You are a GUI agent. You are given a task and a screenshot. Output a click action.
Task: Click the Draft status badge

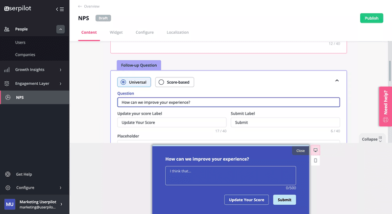[x=103, y=18]
